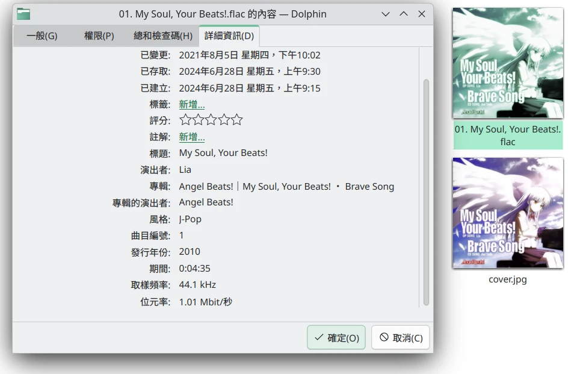This screenshot has width=583, height=374.
Task: Select the My Soul, Your Beats!.flac thumbnail
Action: click(508, 63)
